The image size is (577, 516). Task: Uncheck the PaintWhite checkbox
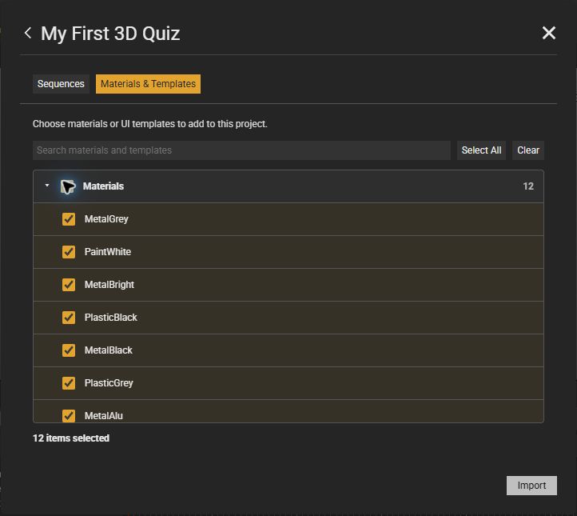point(69,252)
